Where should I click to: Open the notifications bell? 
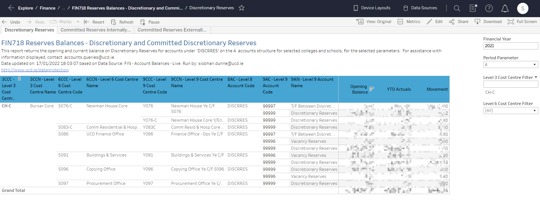(505, 8)
